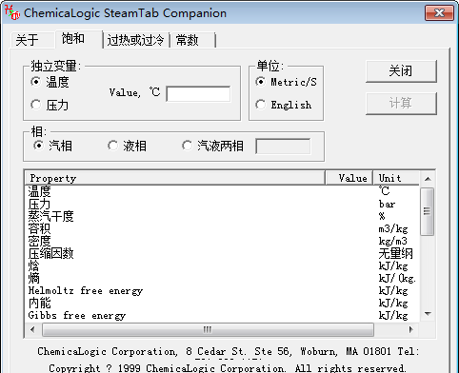The width and height of the screenshot is (459, 373).
Task: Click the Property column header
Action: 175,178
